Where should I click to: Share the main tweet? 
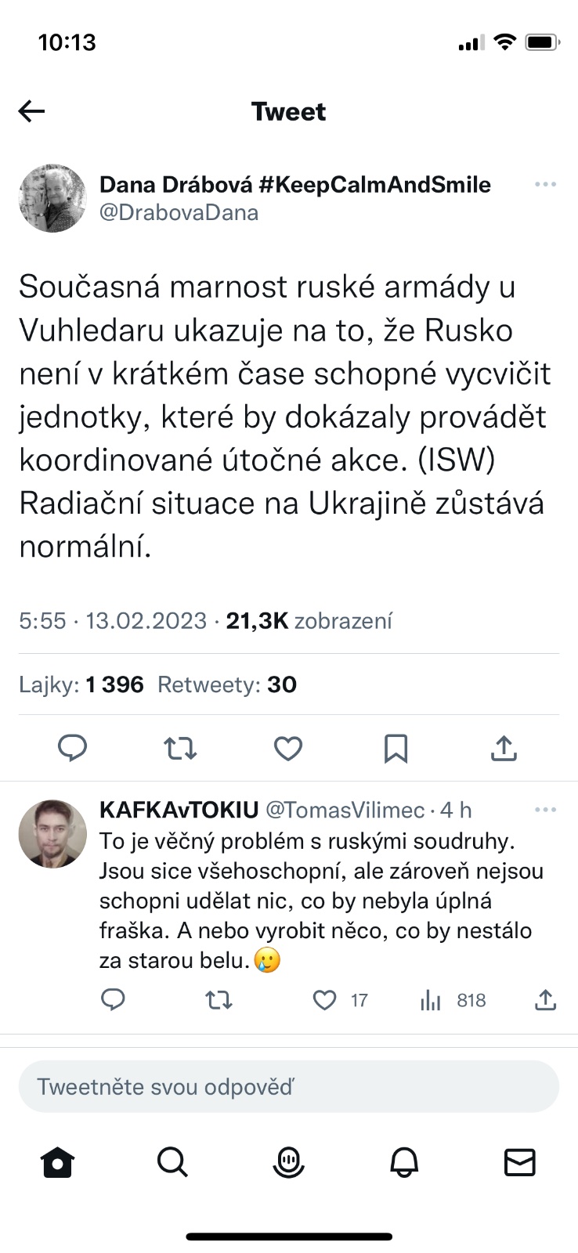504,749
